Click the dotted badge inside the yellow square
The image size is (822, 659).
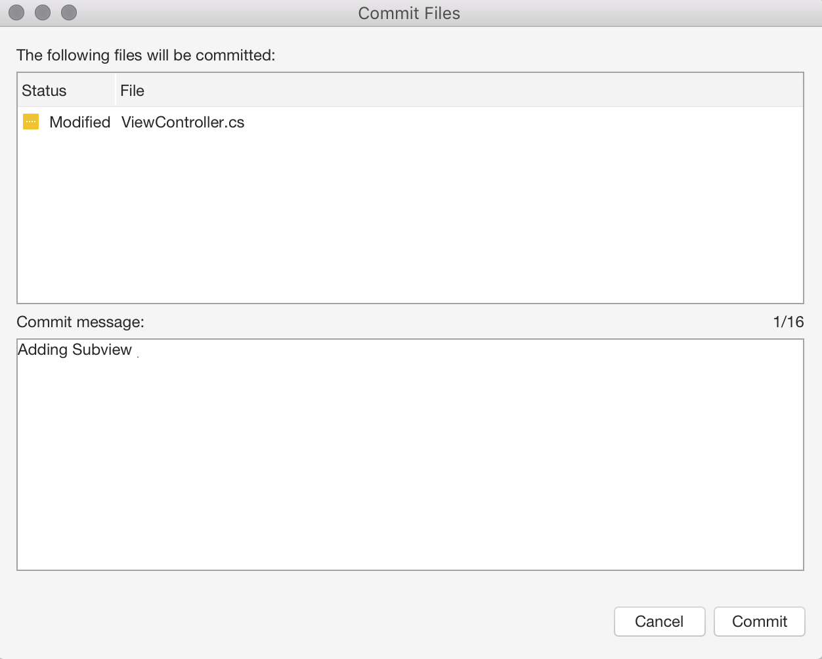click(x=30, y=122)
